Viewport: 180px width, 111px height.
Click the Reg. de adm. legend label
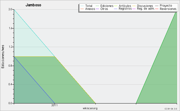[146, 9]
